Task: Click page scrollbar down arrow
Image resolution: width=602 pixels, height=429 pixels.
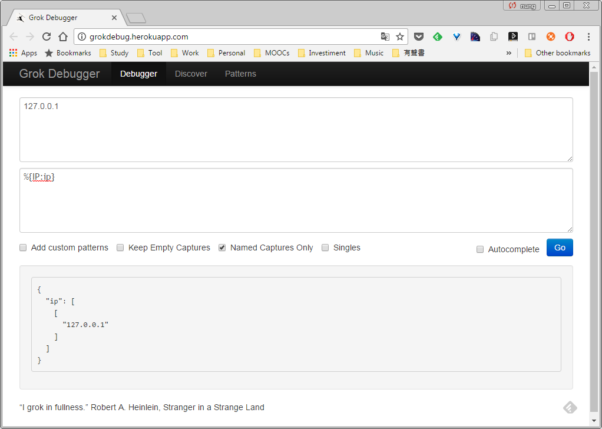Action: (594, 420)
